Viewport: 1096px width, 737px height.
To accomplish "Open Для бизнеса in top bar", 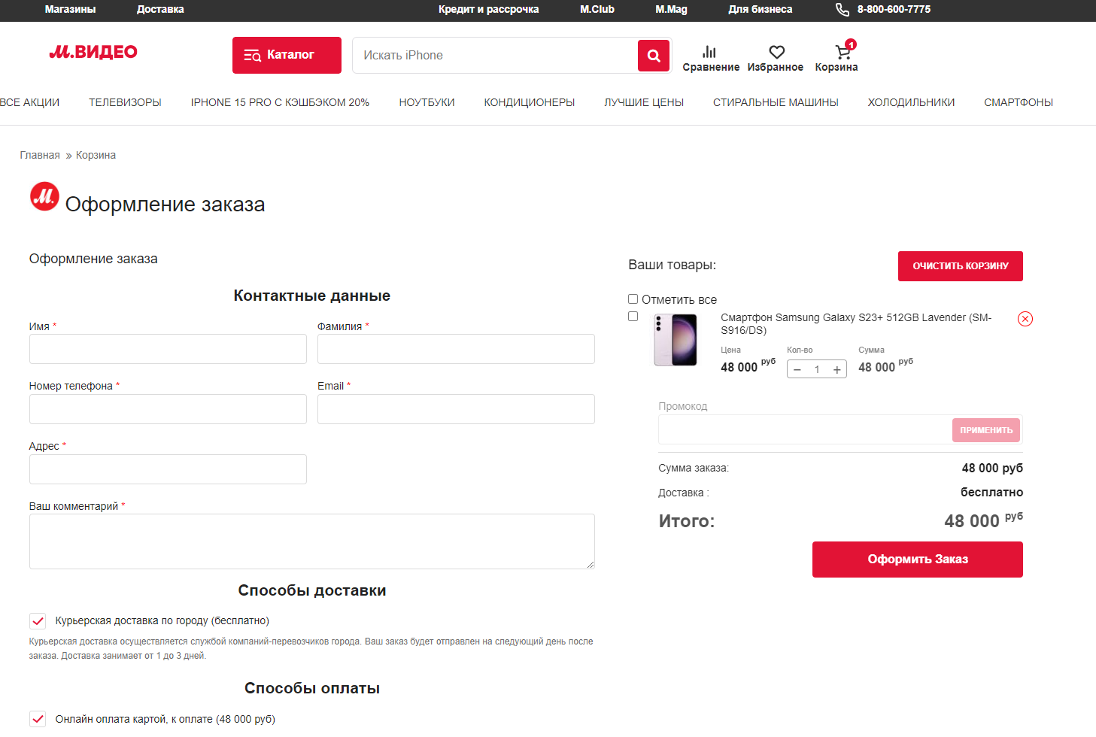I will pyautogui.click(x=760, y=10).
